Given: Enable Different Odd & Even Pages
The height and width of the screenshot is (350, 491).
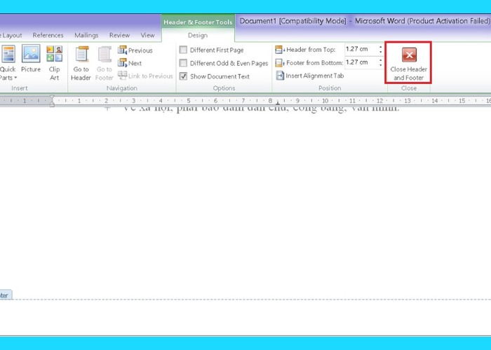Looking at the screenshot, I should coord(184,63).
